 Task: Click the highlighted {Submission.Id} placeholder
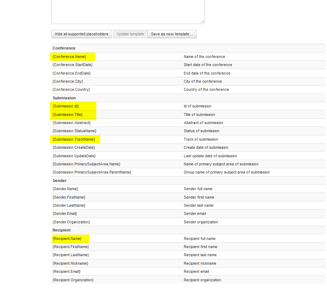click(x=66, y=106)
